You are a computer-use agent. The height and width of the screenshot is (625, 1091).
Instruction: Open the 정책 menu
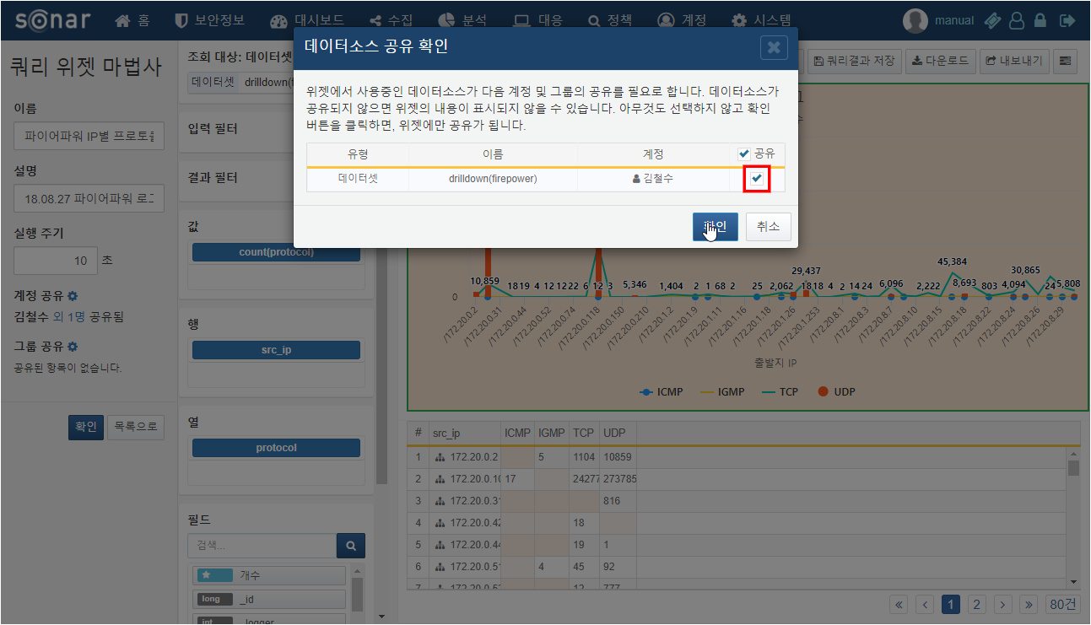click(x=610, y=20)
